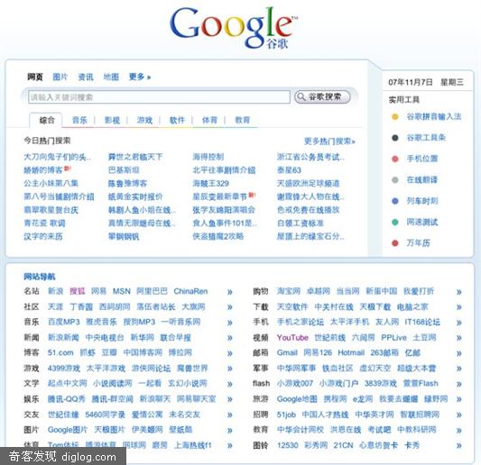This screenshot has width=481, height=465.
Task: Switch to the 游戏 category tab
Action: [x=144, y=120]
